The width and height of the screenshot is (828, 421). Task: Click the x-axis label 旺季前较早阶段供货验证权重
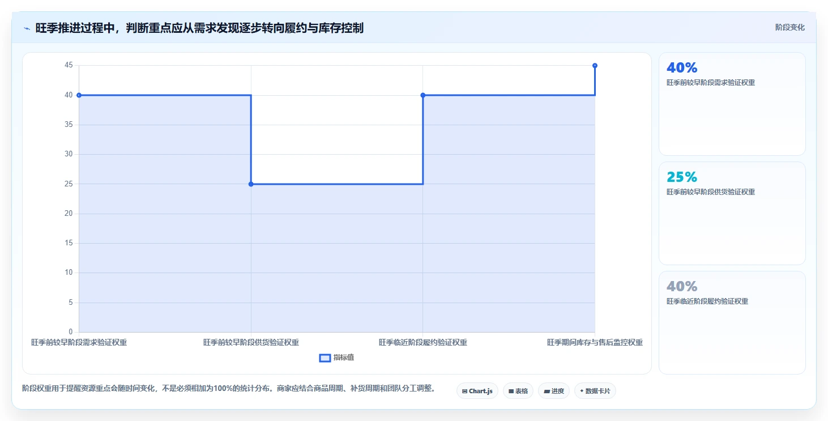[x=251, y=343]
